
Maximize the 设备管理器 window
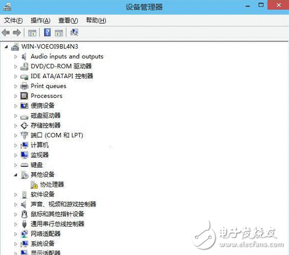(261, 5)
